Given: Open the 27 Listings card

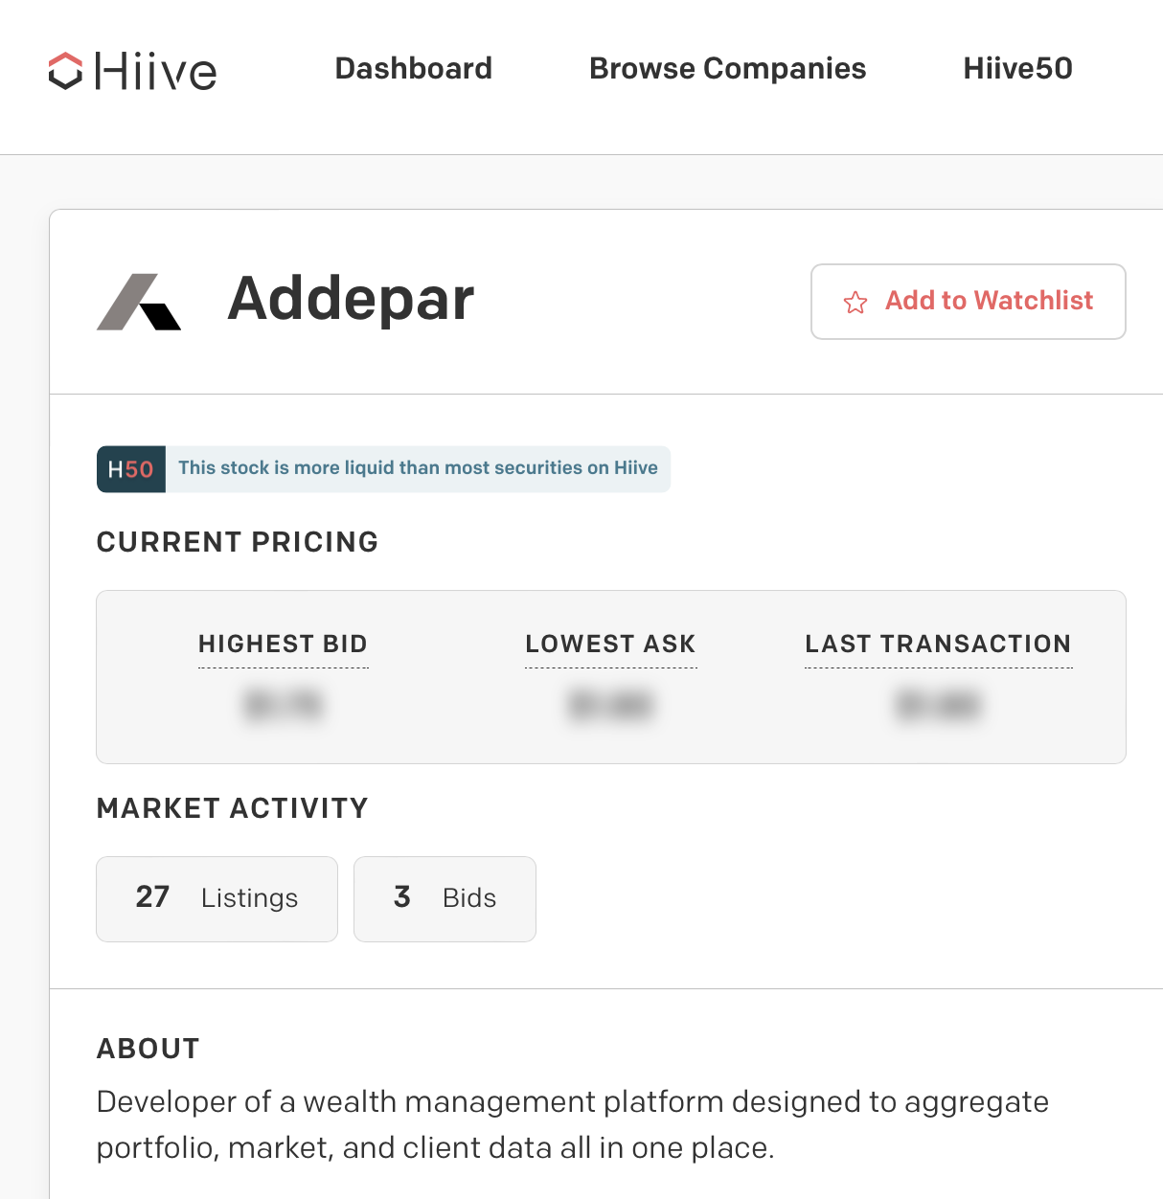Looking at the screenshot, I should point(217,899).
